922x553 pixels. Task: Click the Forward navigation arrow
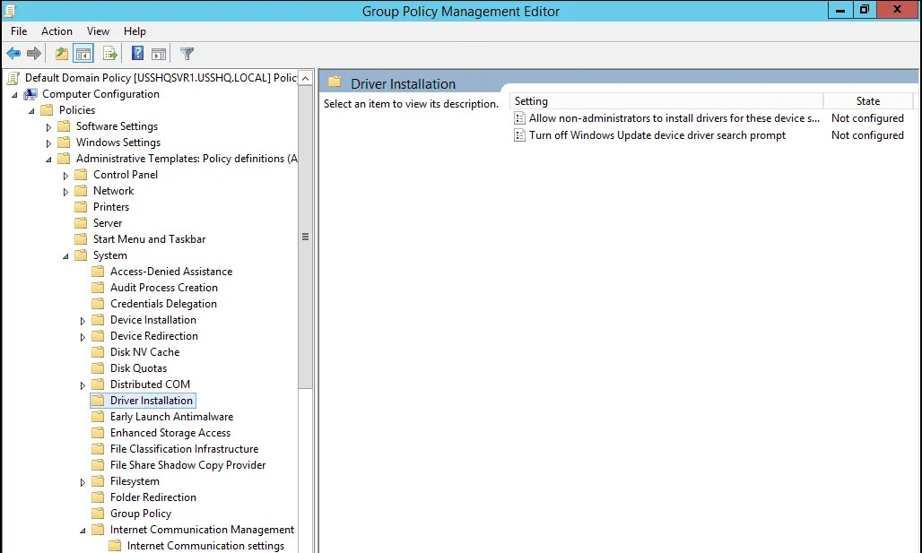tap(33, 53)
